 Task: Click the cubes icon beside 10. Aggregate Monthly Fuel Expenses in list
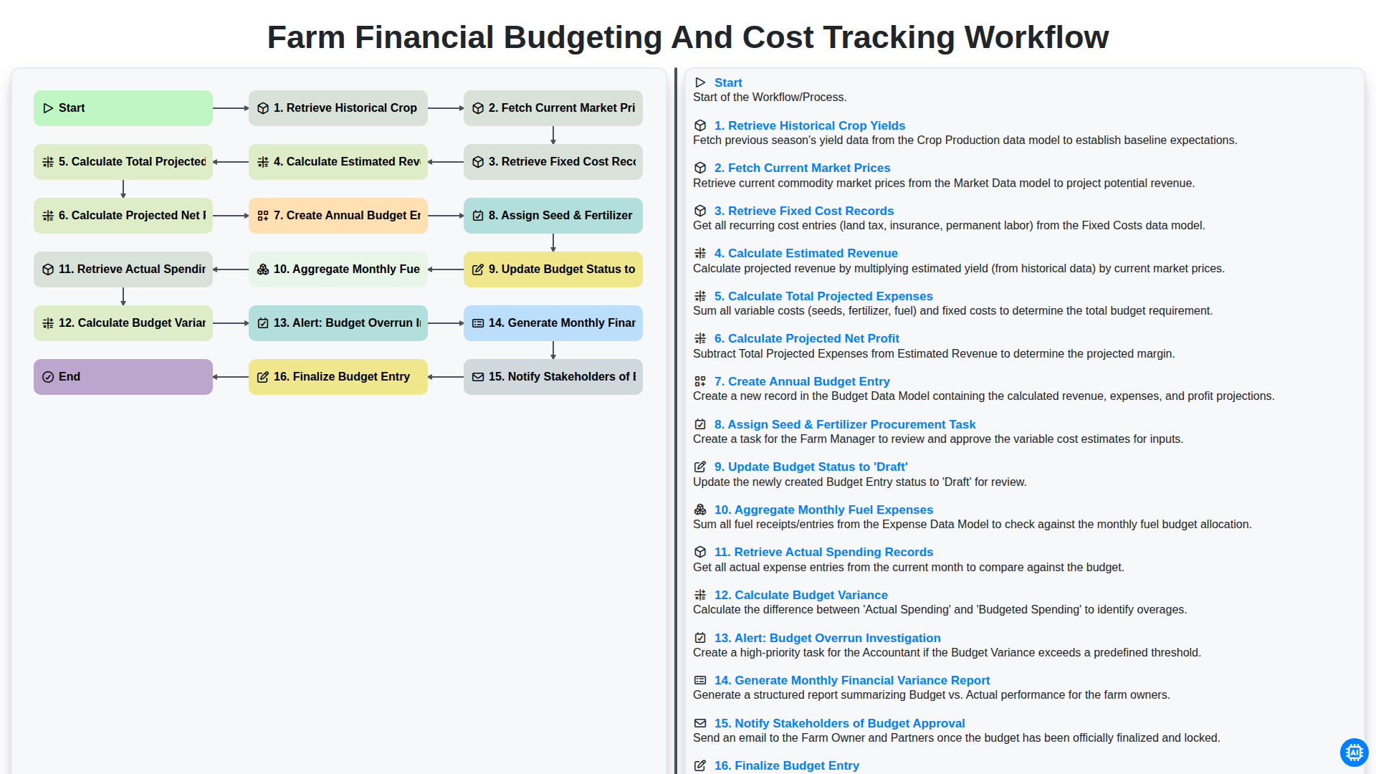pos(700,510)
